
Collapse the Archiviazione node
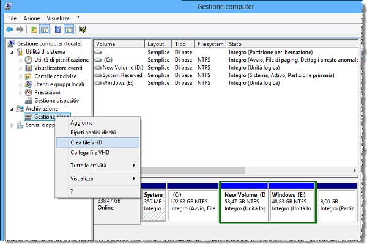click(x=12, y=109)
